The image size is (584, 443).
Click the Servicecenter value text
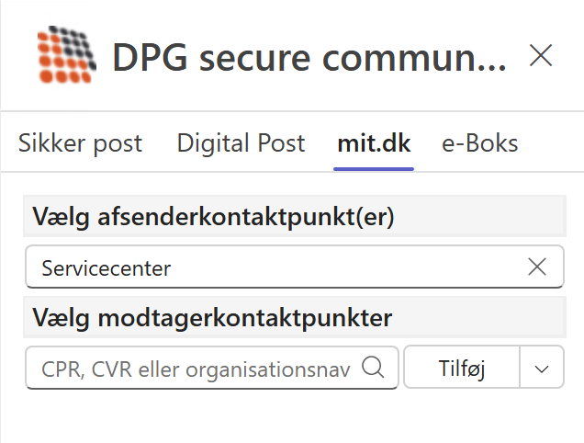pos(106,268)
